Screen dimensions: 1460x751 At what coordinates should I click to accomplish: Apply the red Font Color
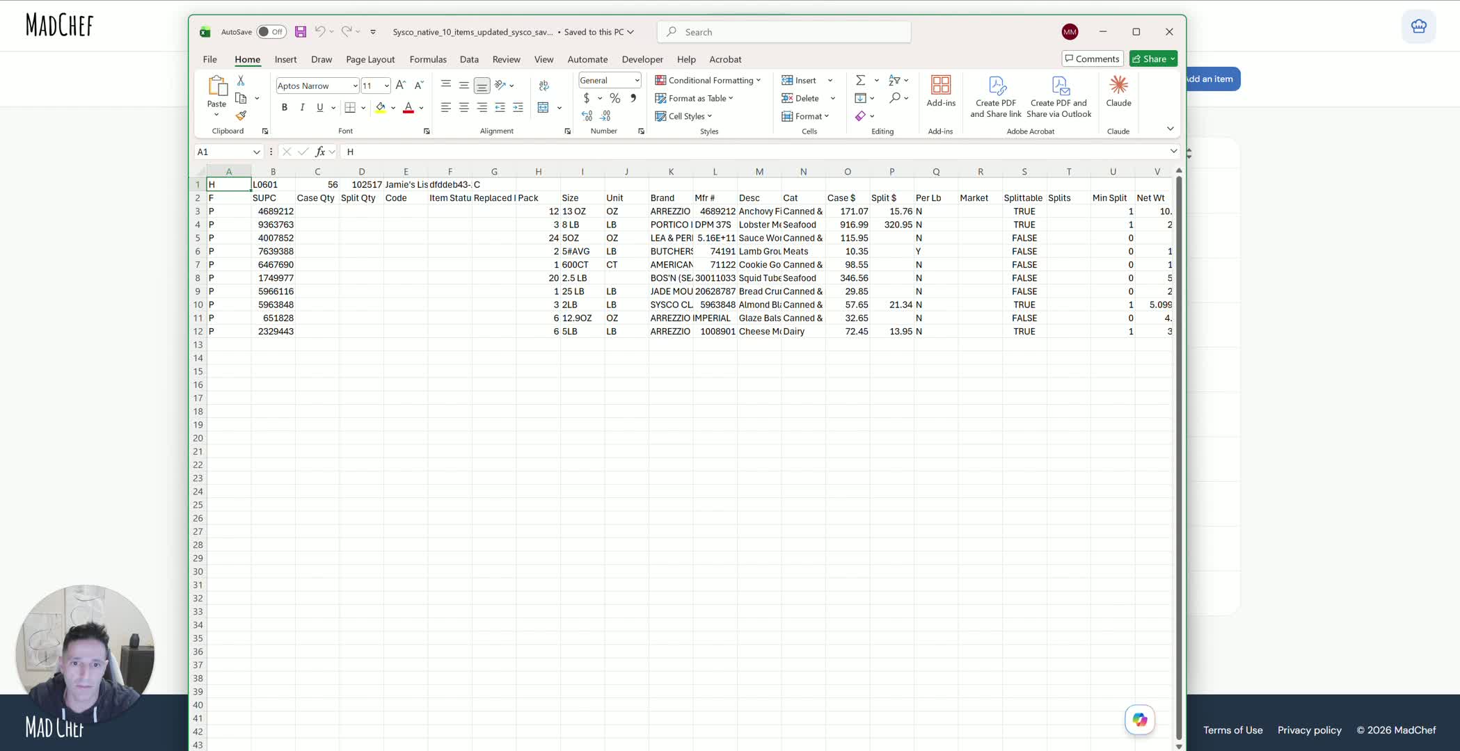click(x=408, y=107)
